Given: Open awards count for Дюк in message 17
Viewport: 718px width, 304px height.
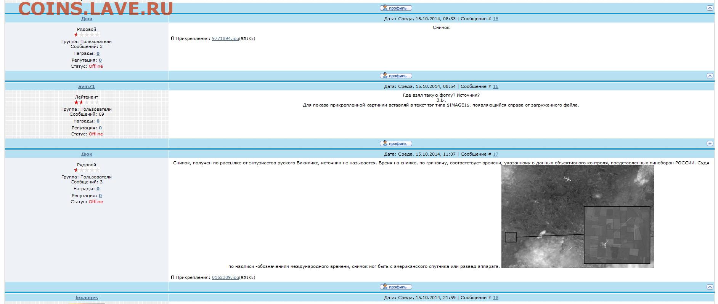Looking at the screenshot, I should 98,189.
